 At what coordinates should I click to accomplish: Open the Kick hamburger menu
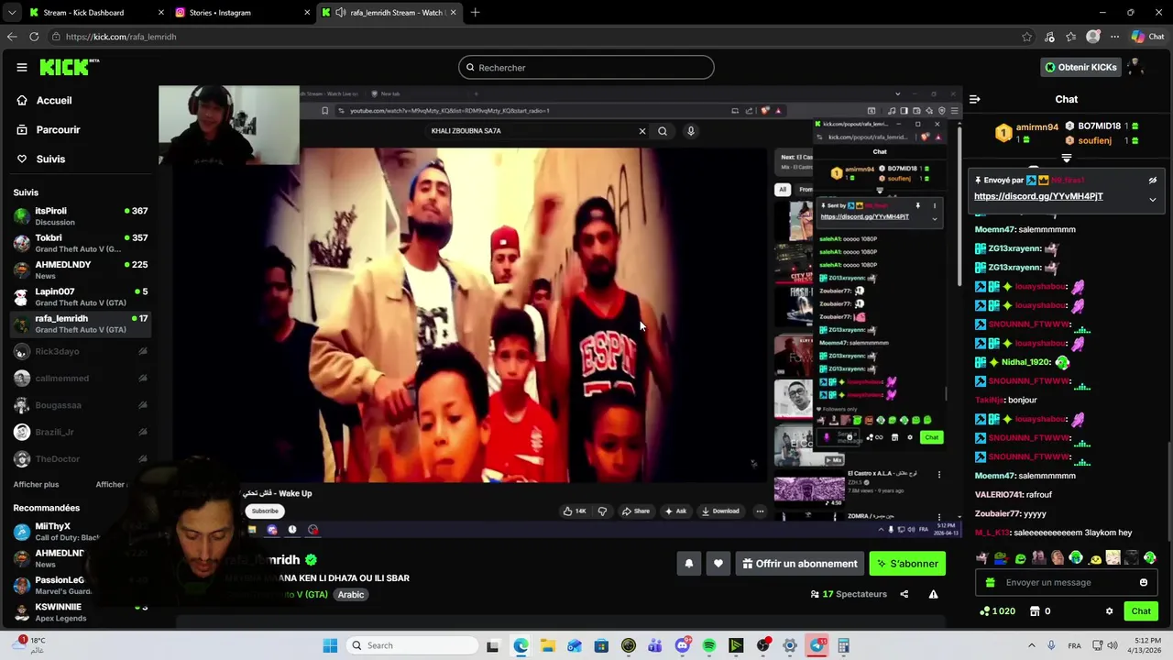21,67
